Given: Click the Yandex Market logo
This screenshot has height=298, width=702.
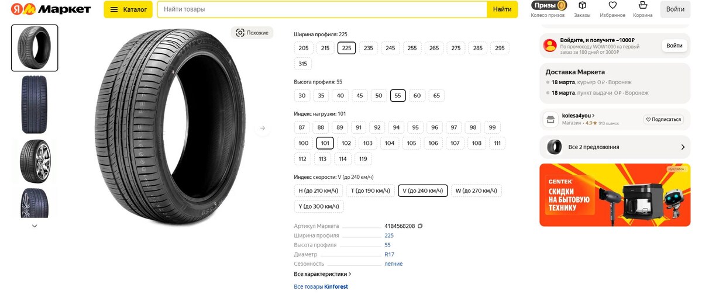Looking at the screenshot, I should click(x=51, y=9).
